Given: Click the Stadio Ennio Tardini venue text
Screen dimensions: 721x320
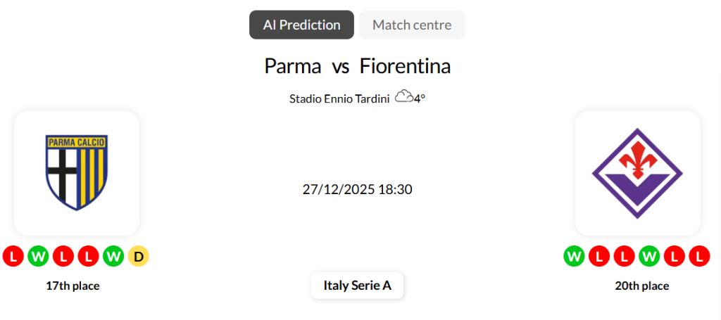Looking at the screenshot, I should [339, 98].
